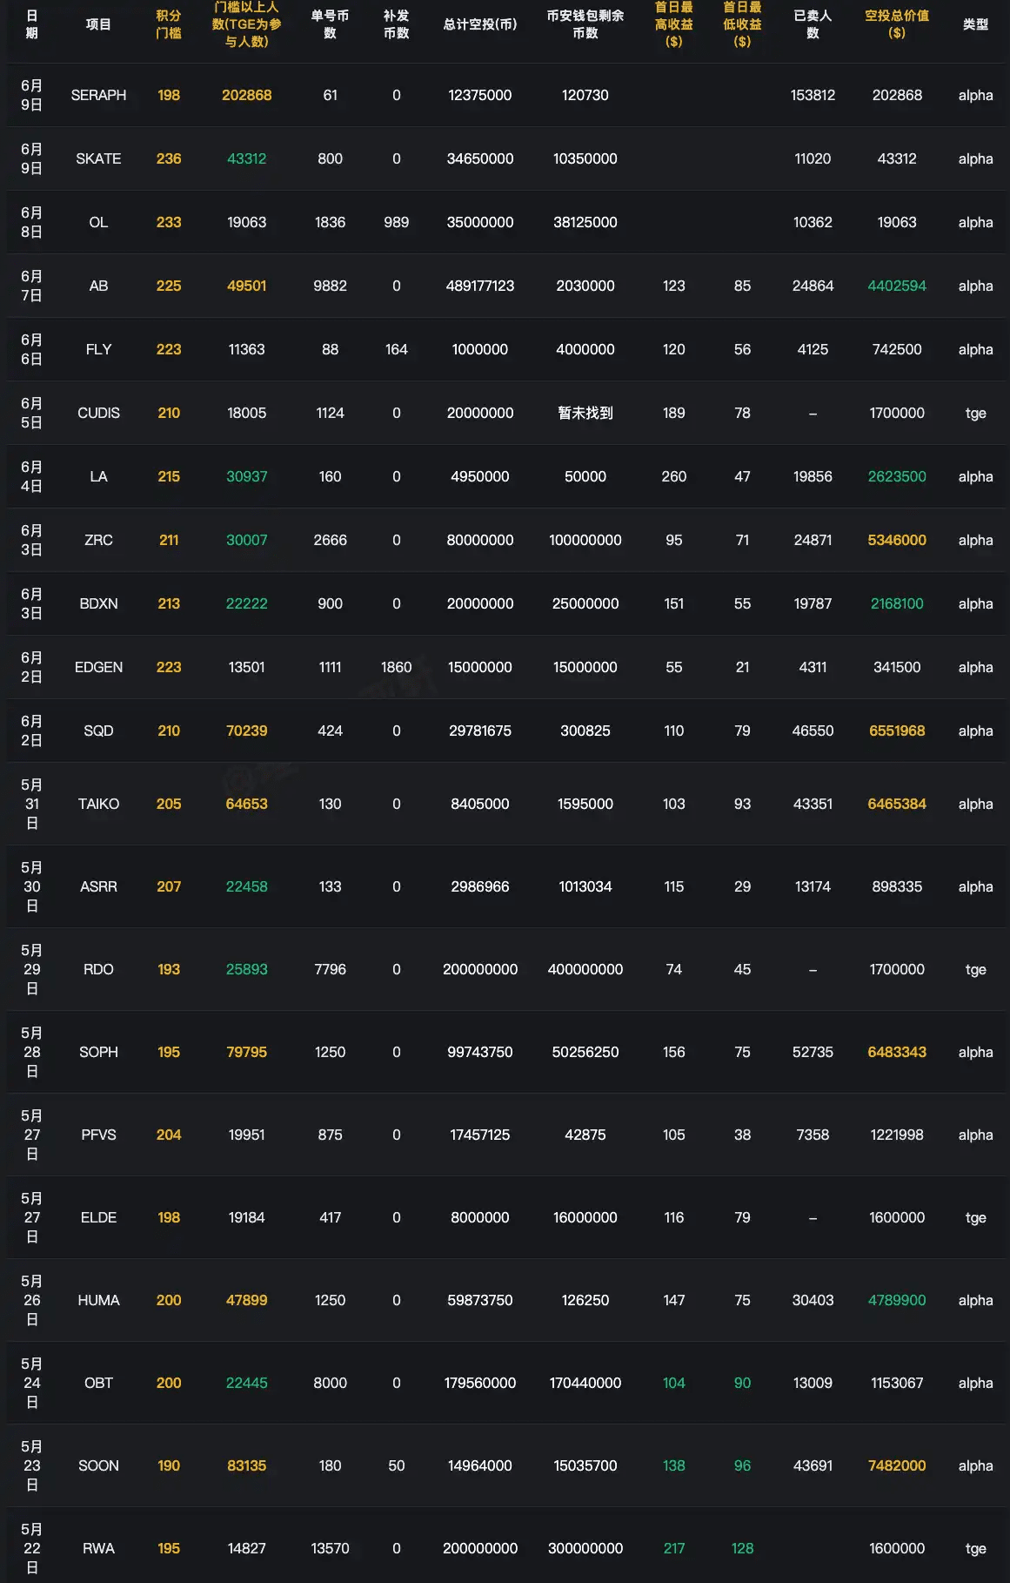
Task: Click the 1860 supplement value in EDGEN row
Action: tap(397, 667)
